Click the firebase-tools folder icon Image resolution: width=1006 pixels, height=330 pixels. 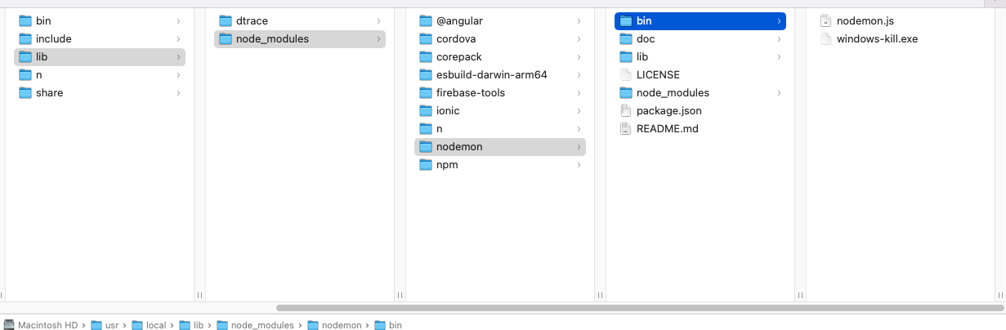(425, 92)
